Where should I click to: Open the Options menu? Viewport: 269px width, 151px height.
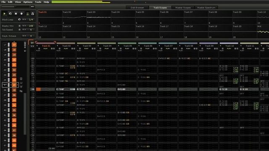pos(28,2)
